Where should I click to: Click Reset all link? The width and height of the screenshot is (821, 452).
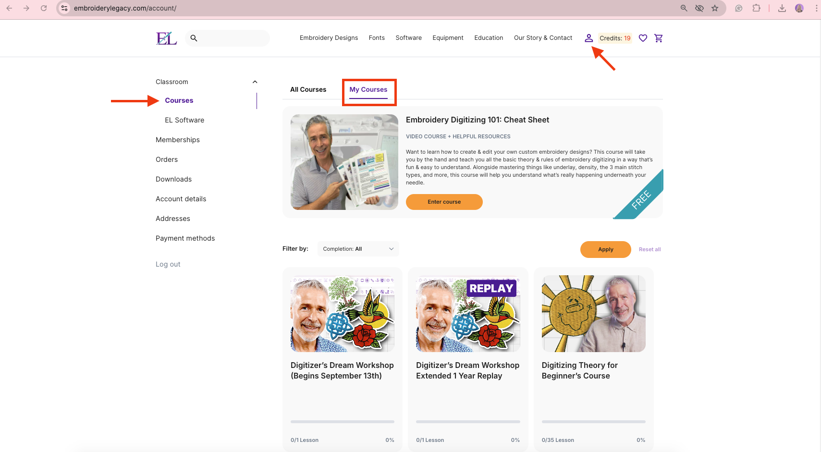(x=649, y=249)
